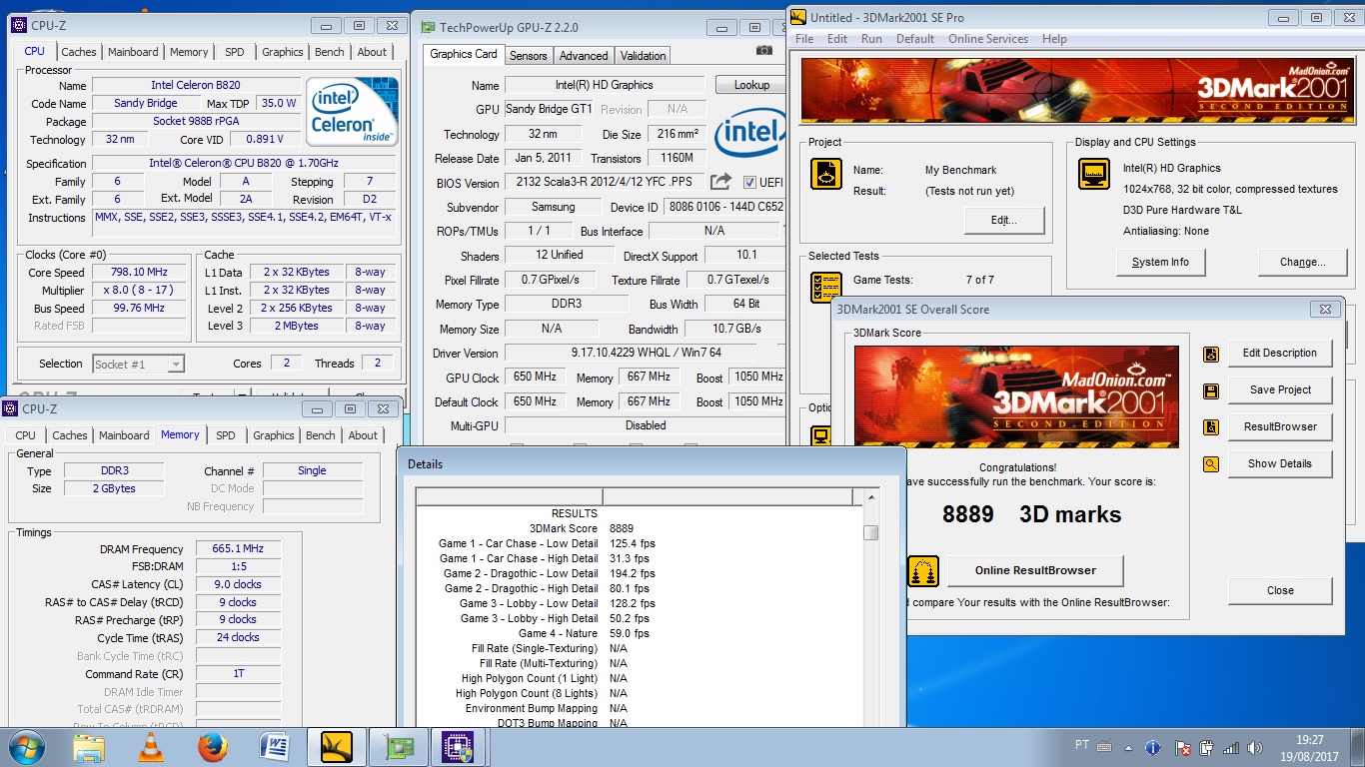This screenshot has height=767, width=1365.
Task: Click the icon beside Edit Description
Action: click(x=1211, y=354)
